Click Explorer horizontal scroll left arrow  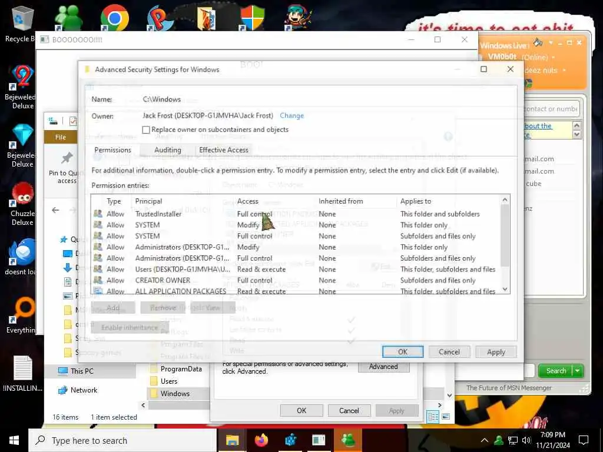143,405
